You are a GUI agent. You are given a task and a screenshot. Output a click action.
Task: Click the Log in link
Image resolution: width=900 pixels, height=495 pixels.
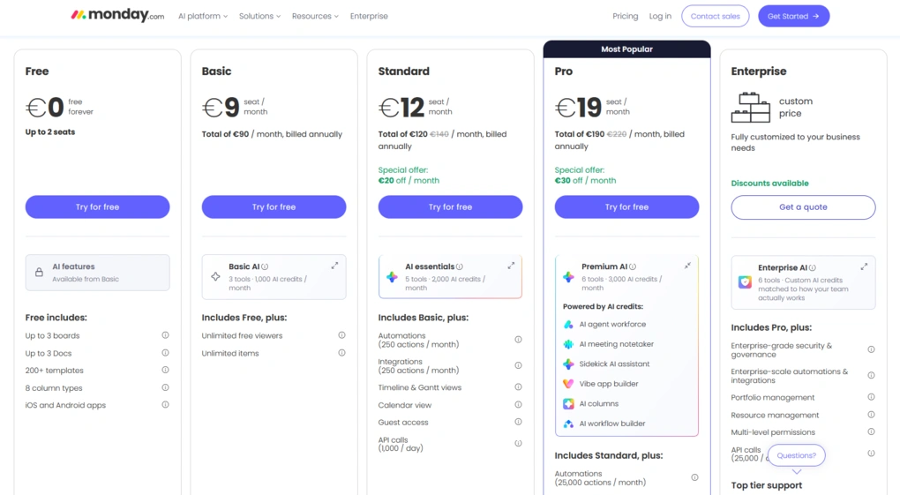pos(660,16)
